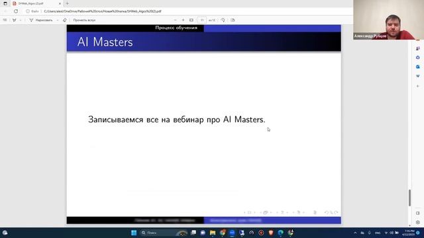
Task: Click the Beamer frame navigation icon
Action: (x=266, y=213)
